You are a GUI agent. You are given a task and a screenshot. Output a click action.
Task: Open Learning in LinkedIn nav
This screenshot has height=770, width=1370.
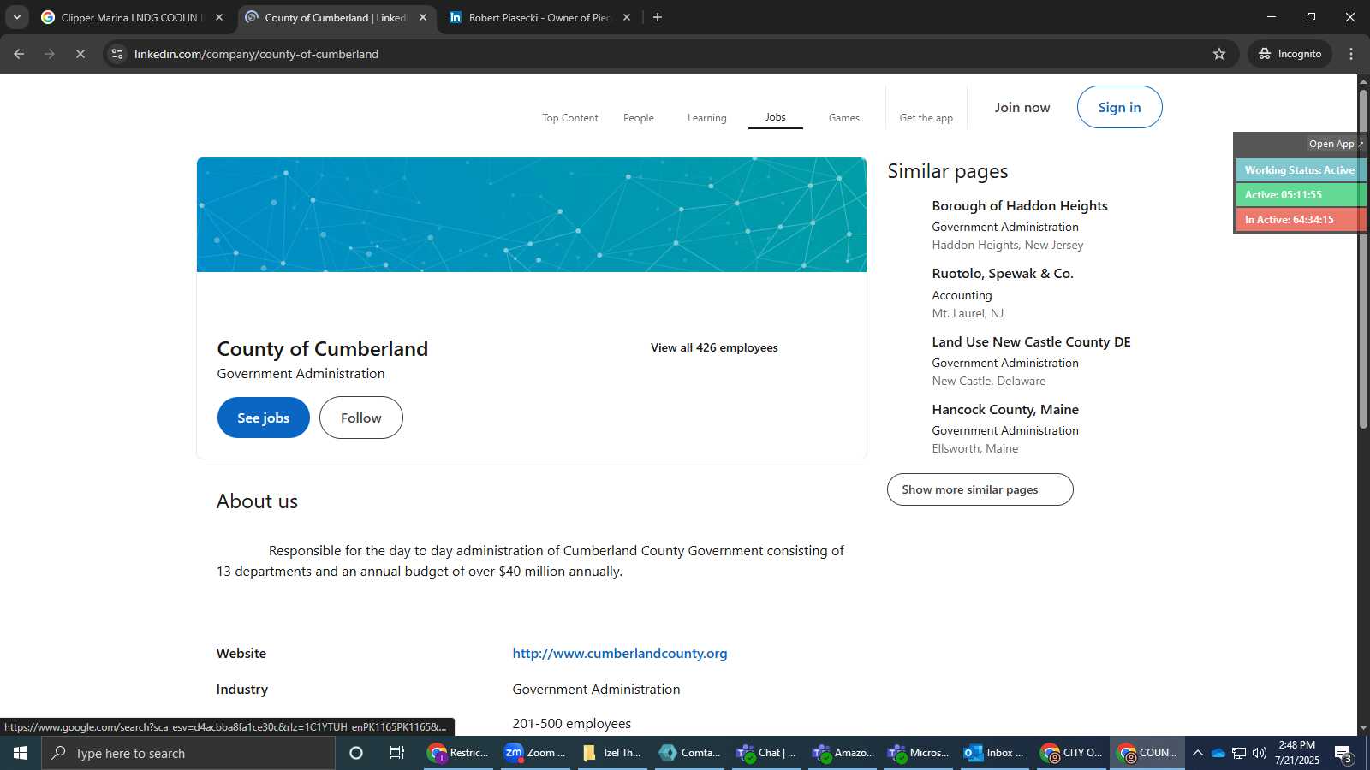pos(707,118)
